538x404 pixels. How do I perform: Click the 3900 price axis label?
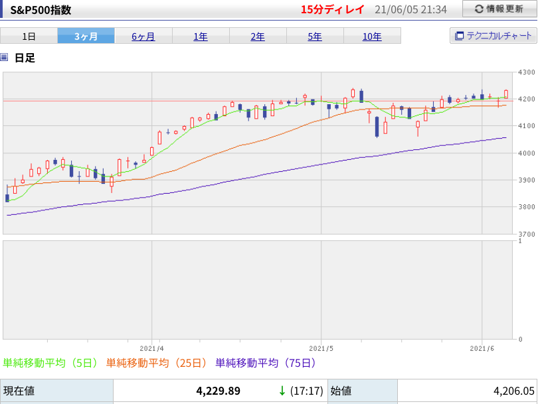click(526, 180)
